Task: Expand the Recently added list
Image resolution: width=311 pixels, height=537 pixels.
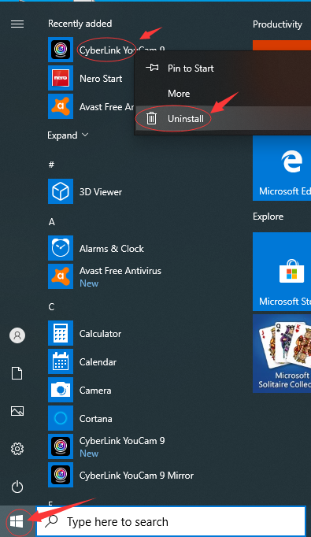Action: [68, 135]
